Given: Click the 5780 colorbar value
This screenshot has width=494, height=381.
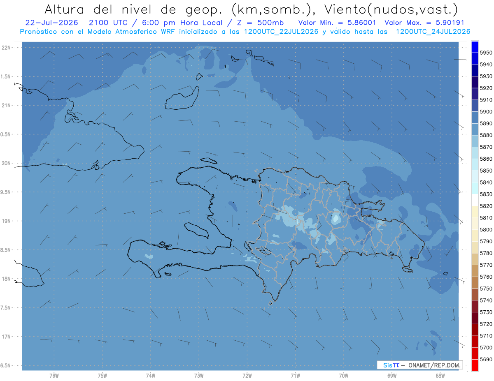Looking at the screenshot, I should pos(486,253).
